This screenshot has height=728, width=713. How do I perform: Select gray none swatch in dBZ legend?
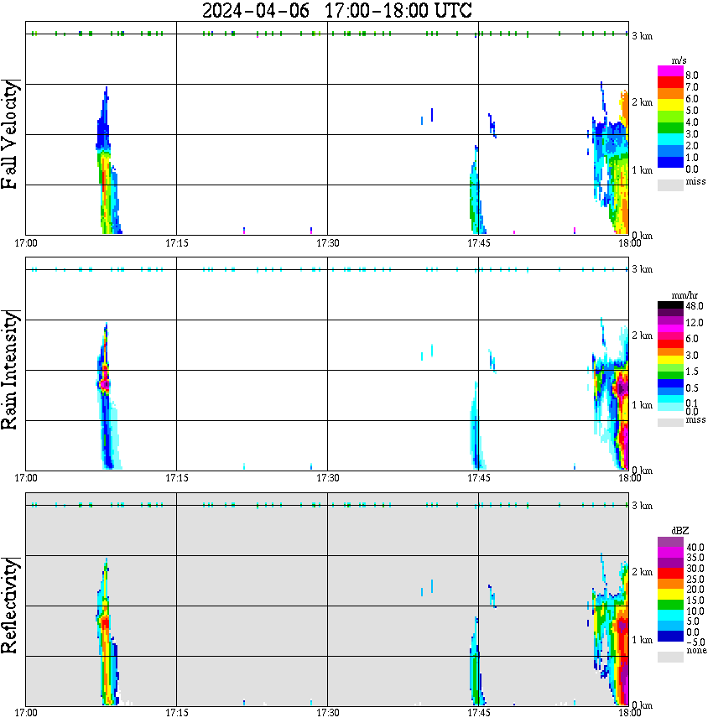670,657
